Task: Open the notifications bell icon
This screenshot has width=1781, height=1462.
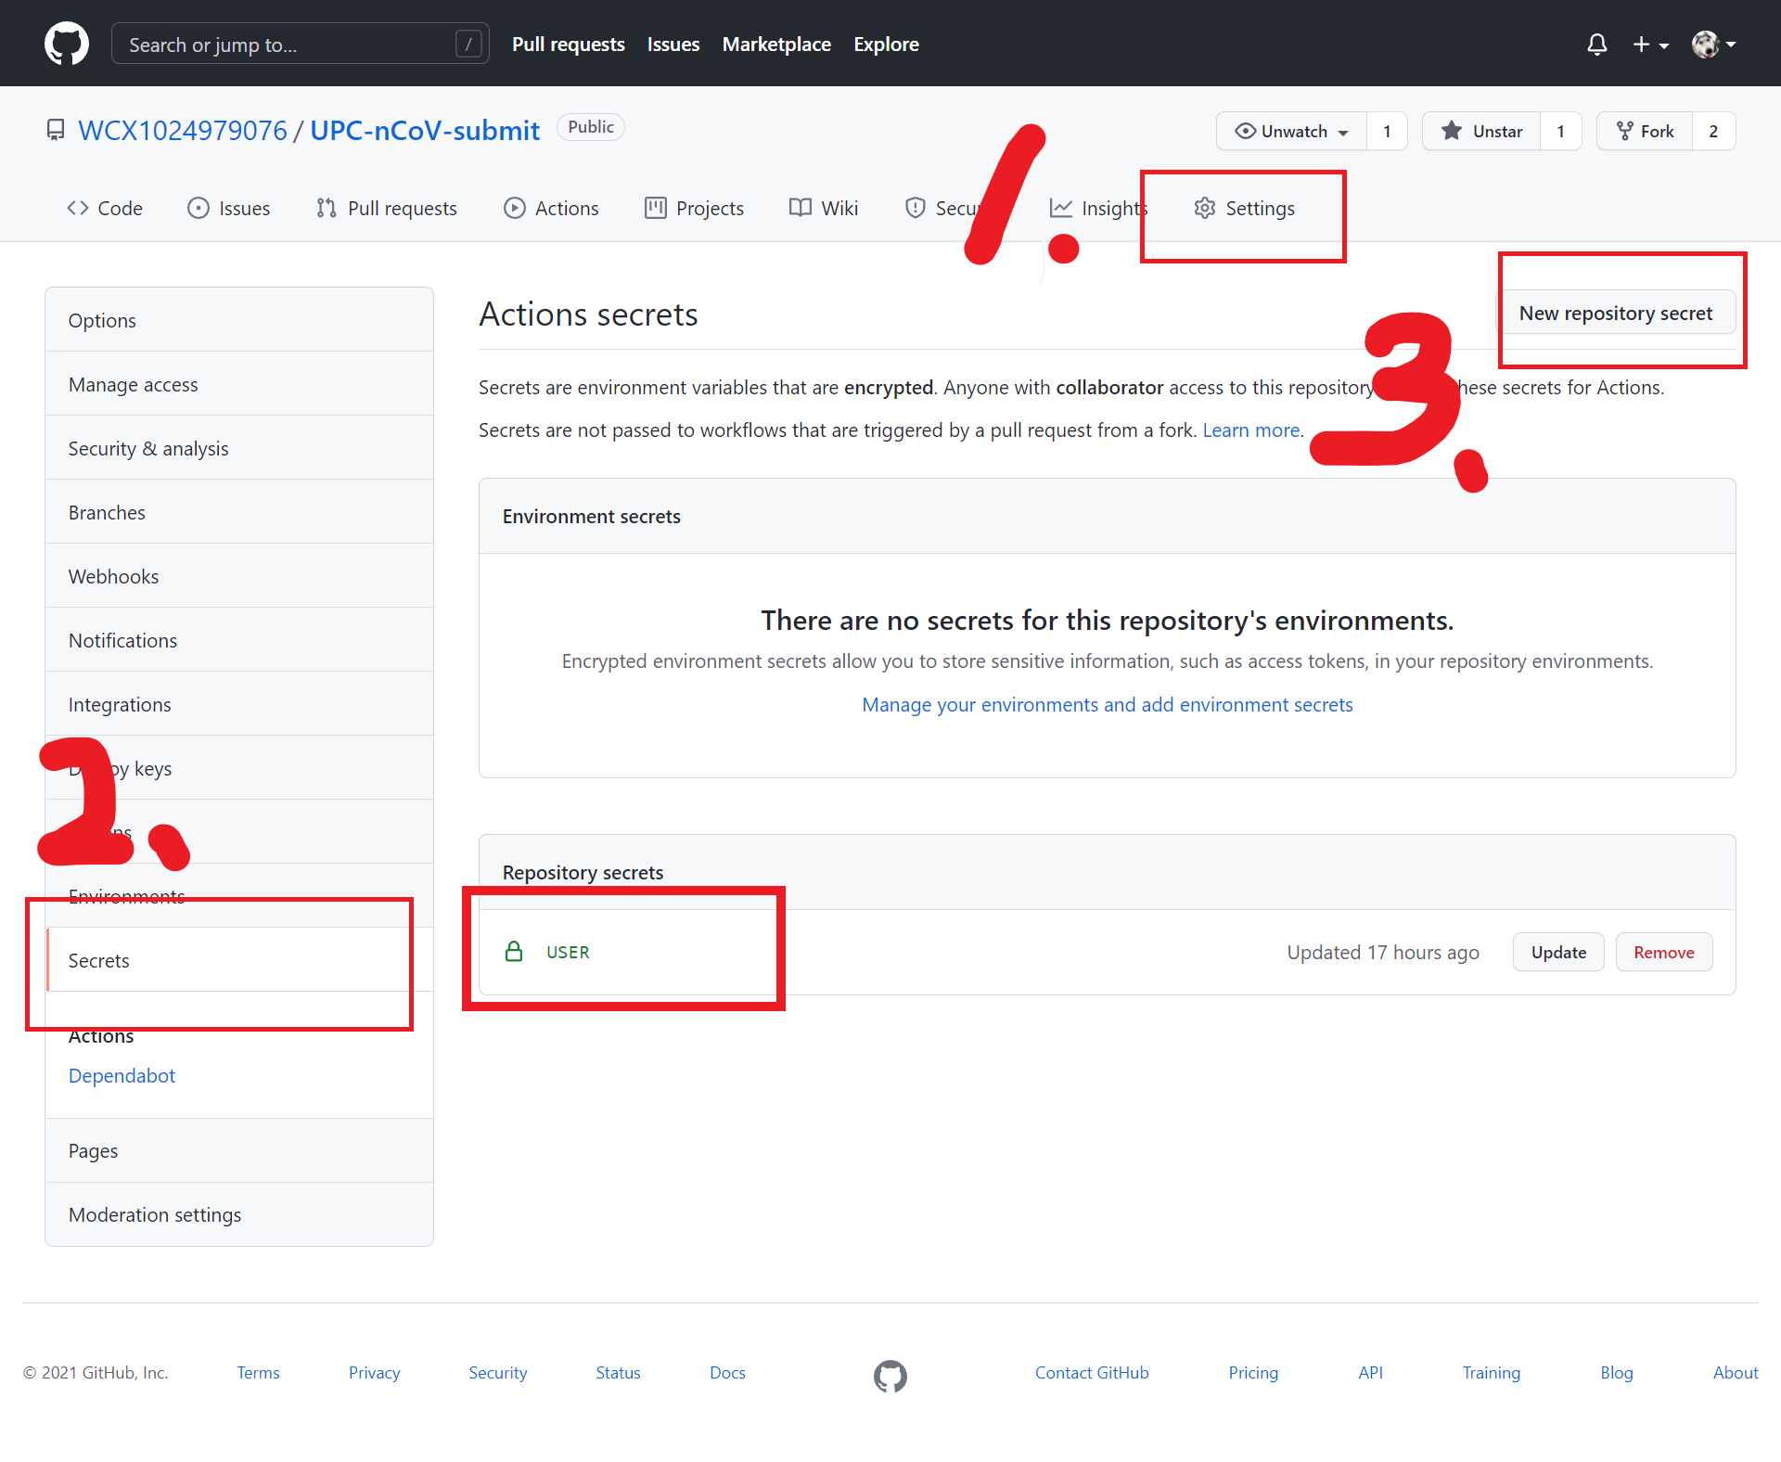Action: click(x=1596, y=44)
